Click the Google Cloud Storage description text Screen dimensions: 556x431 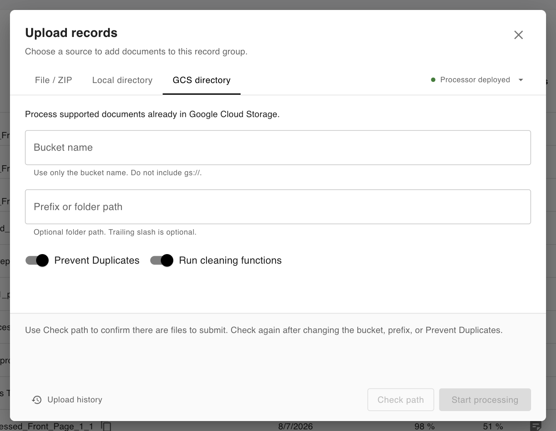pos(152,114)
